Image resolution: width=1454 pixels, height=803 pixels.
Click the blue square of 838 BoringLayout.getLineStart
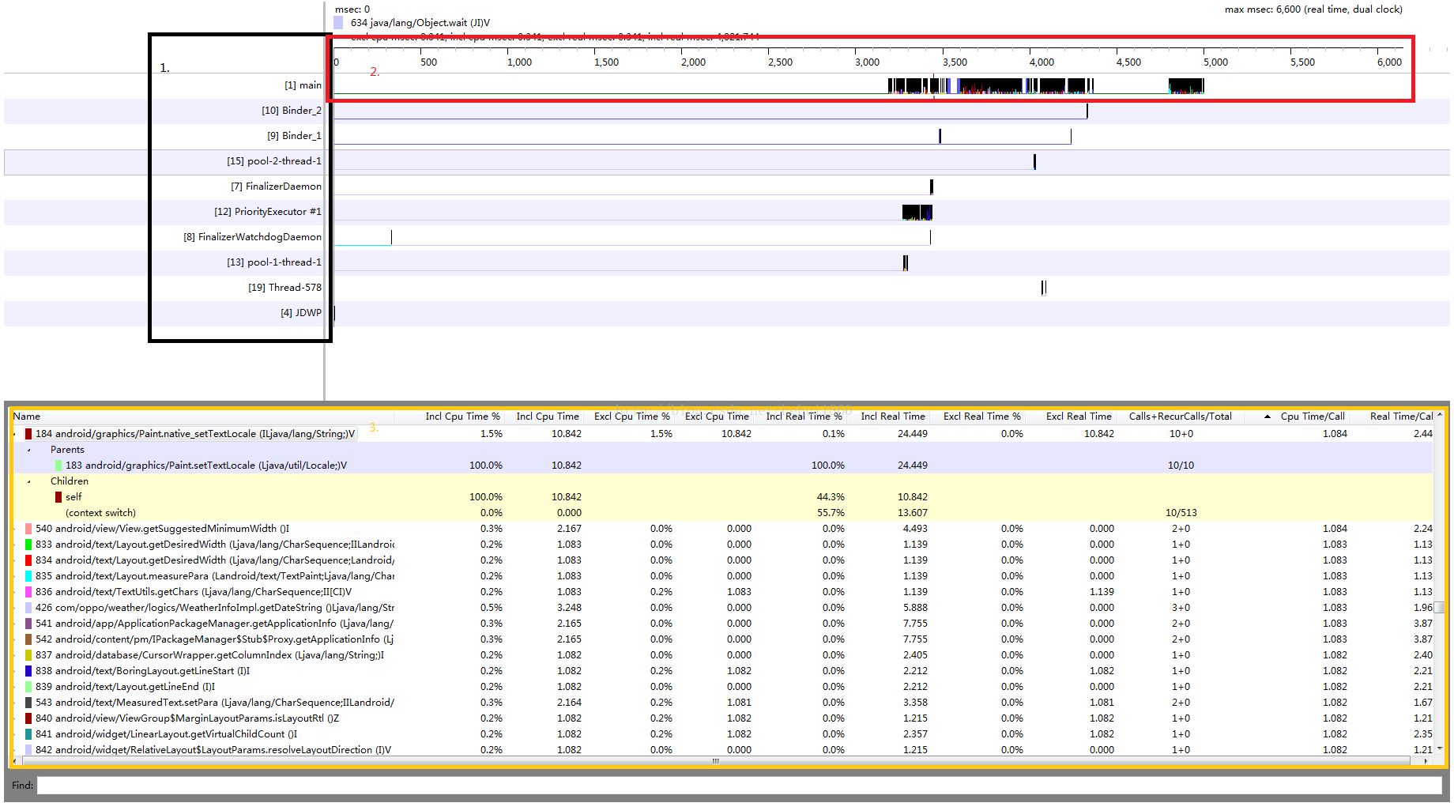[x=28, y=671]
